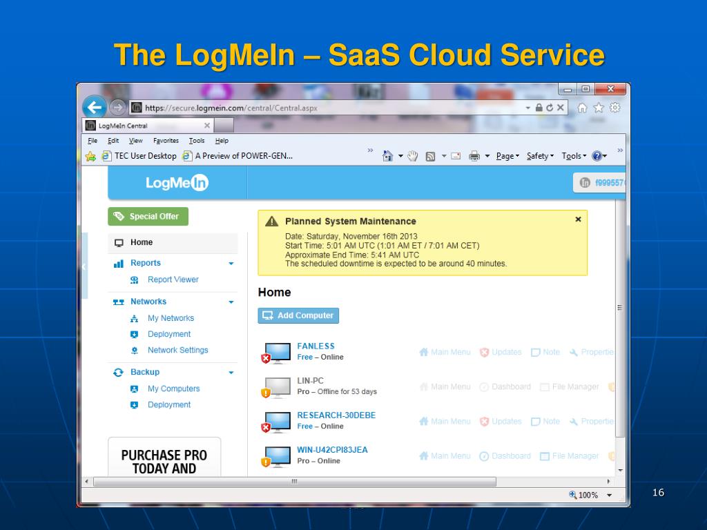This screenshot has height=530, width=707.
Task: Open Favorites star icon at top right
Action: 599,108
